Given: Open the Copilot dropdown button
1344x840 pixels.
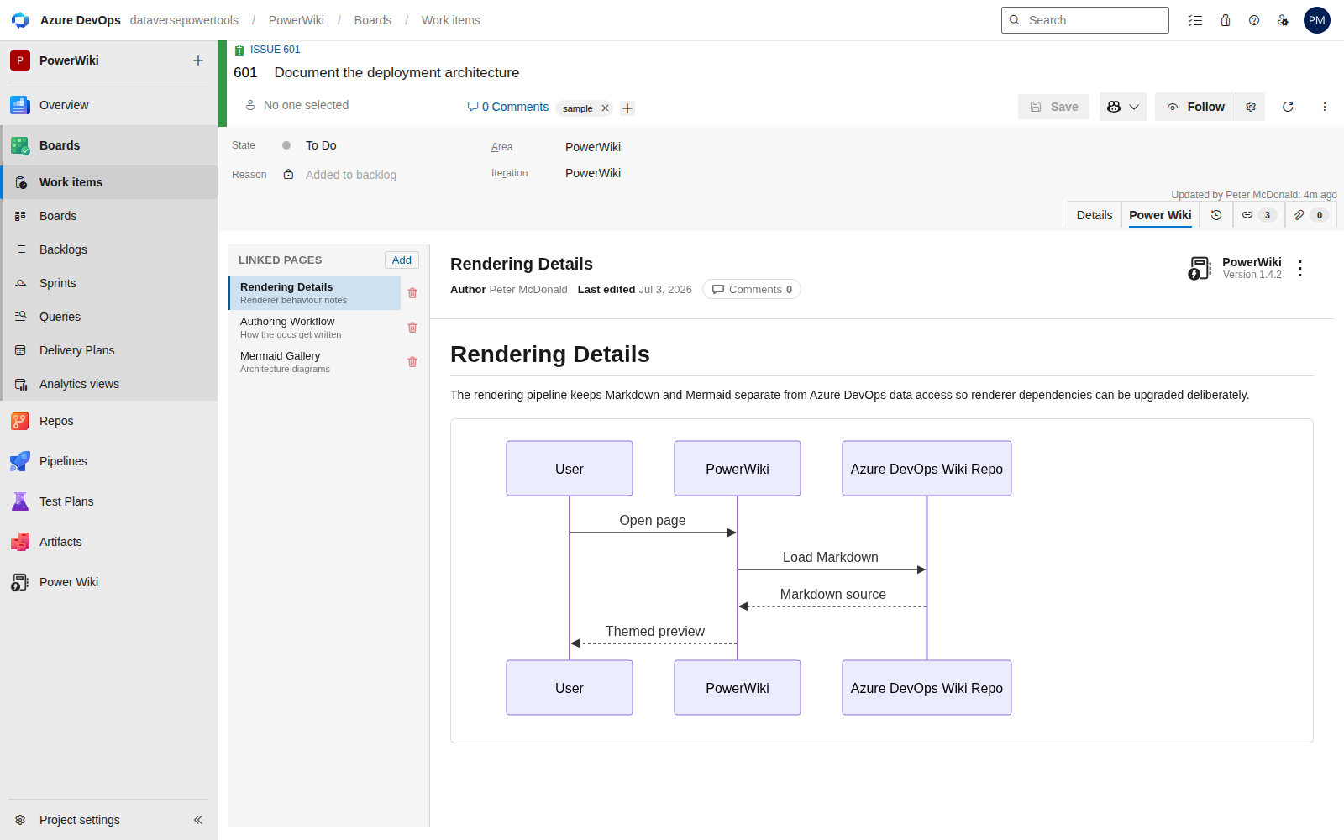Looking at the screenshot, I should pyautogui.click(x=1123, y=107).
